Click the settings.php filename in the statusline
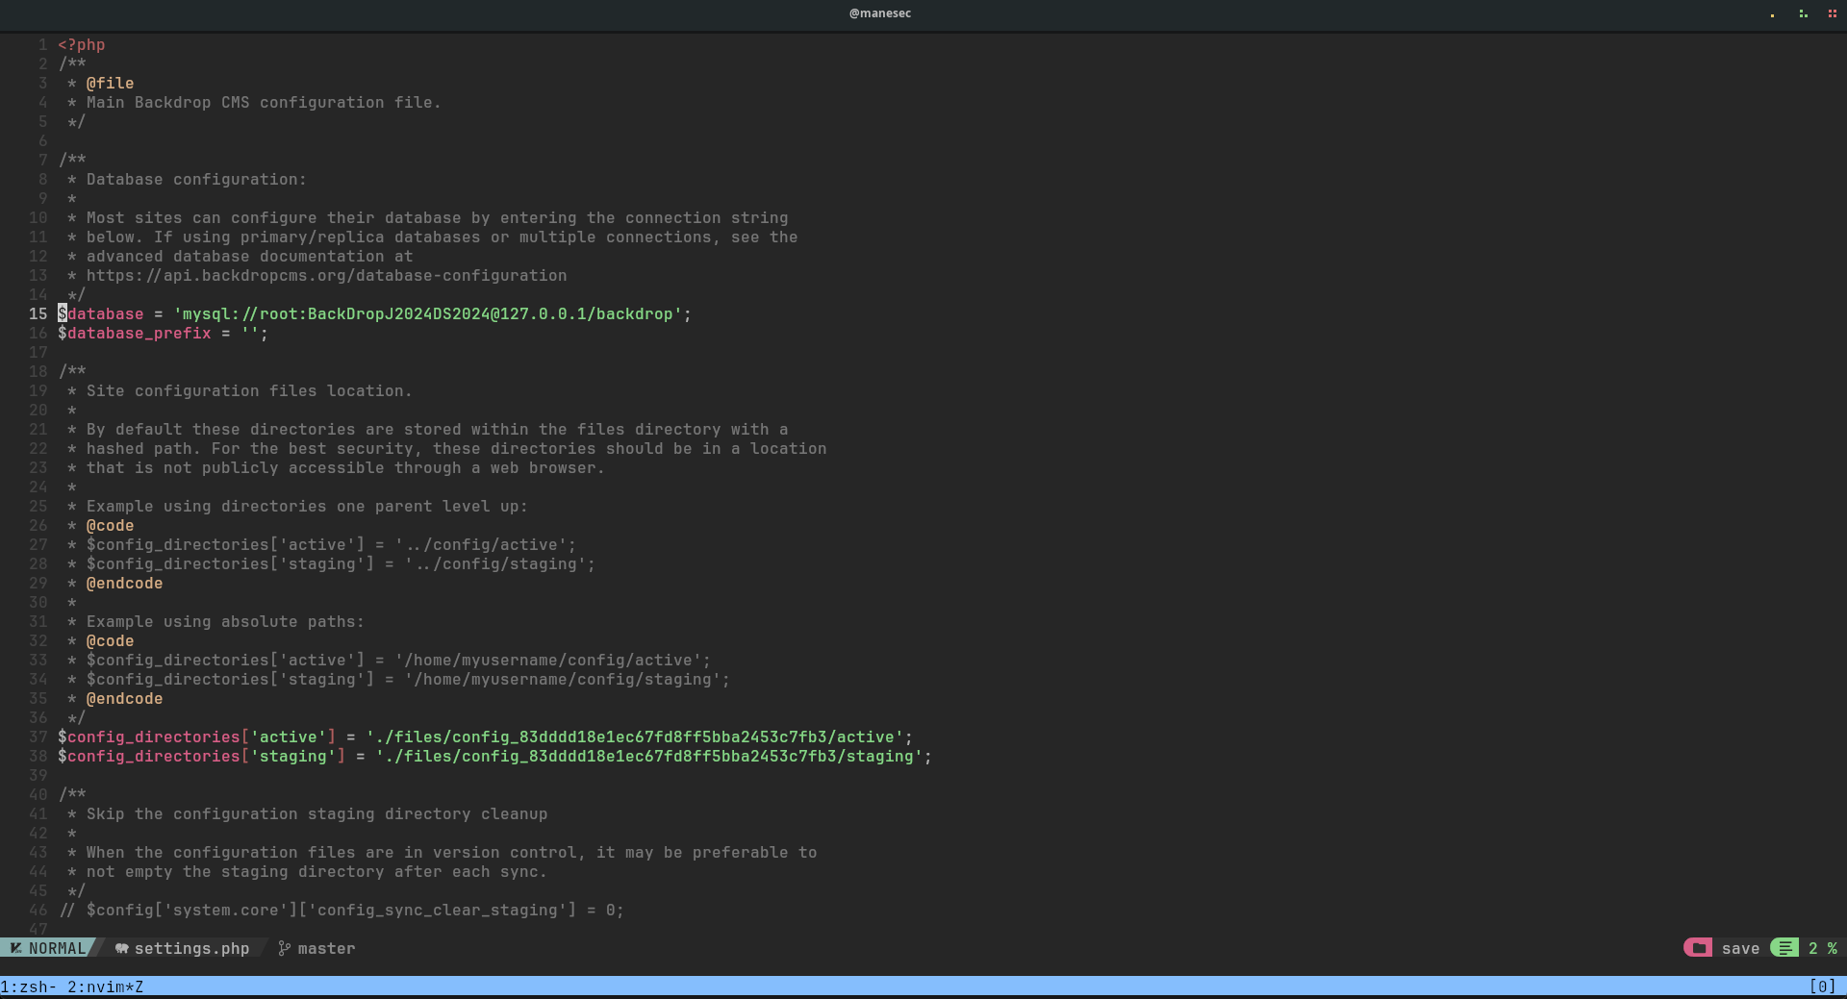1847x999 pixels. [x=192, y=948]
